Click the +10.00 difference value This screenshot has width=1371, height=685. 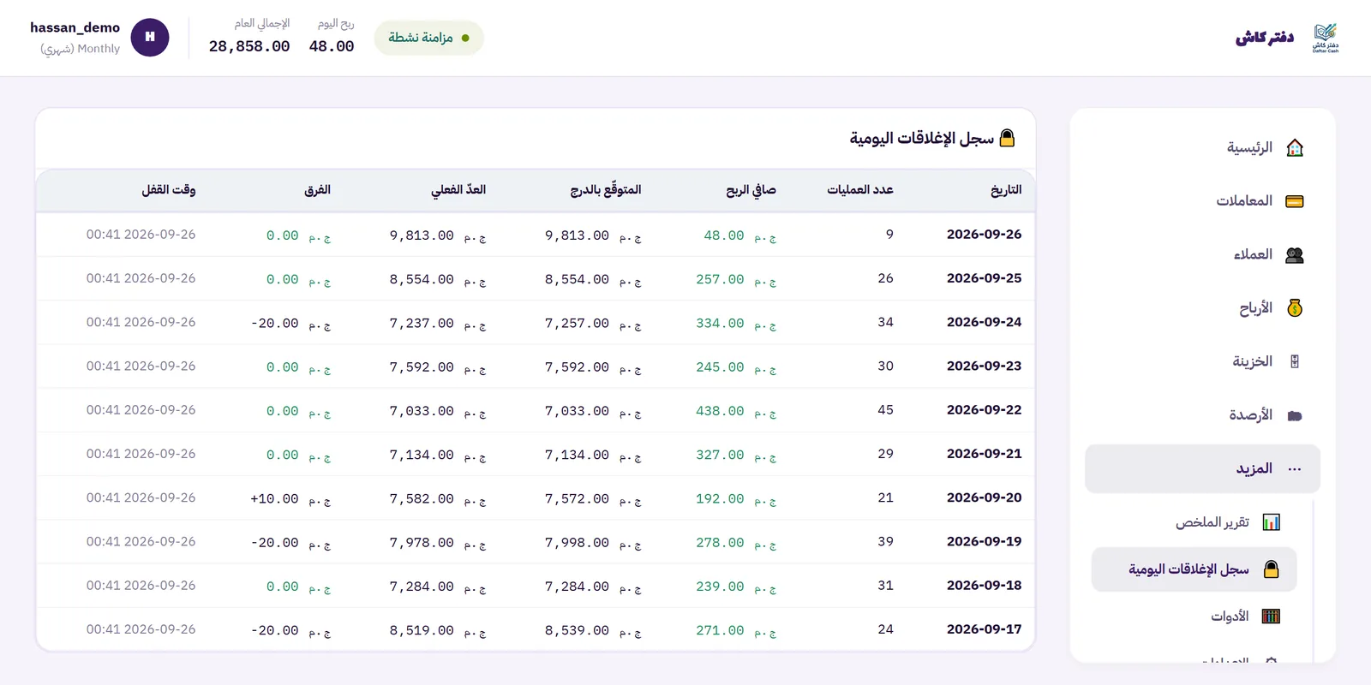pos(290,499)
